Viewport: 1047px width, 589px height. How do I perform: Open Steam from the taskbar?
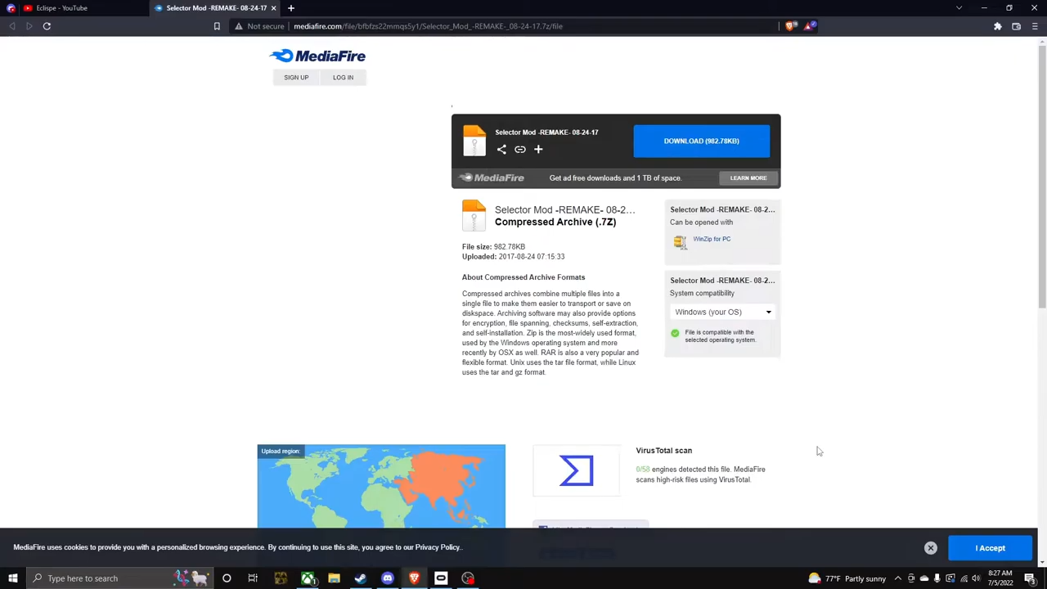[x=361, y=578]
